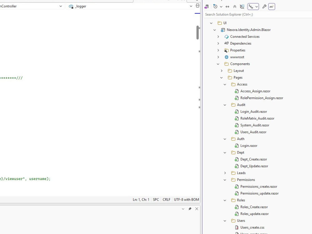312x234 pixels.
Task: Select Users_Audit.razor file
Action: pyautogui.click(x=253, y=132)
